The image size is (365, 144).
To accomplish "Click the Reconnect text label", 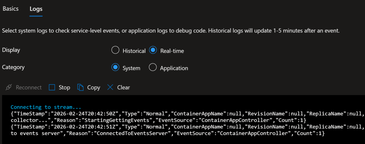I will (x=29, y=87).
